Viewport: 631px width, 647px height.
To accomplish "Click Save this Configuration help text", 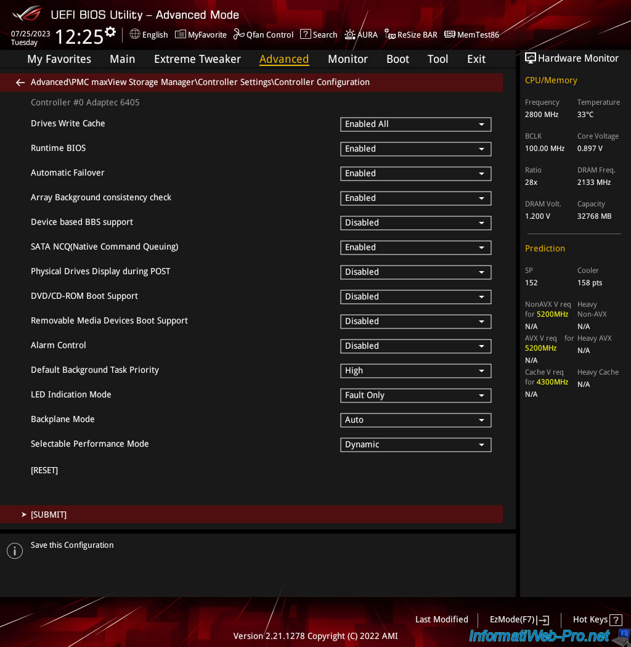I will pos(72,545).
